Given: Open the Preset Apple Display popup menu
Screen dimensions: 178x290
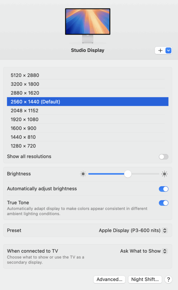Looking at the screenshot, I should click(x=133, y=231).
